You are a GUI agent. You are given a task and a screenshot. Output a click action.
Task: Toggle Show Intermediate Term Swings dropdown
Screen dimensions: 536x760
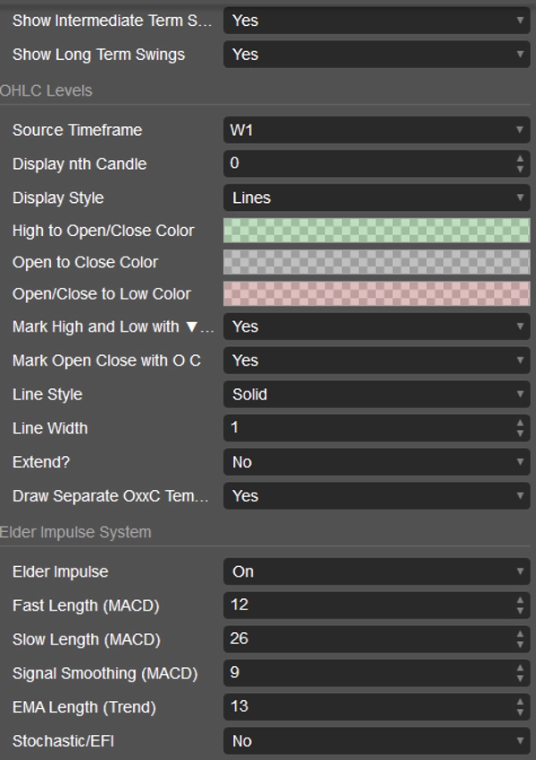pyautogui.click(x=376, y=21)
